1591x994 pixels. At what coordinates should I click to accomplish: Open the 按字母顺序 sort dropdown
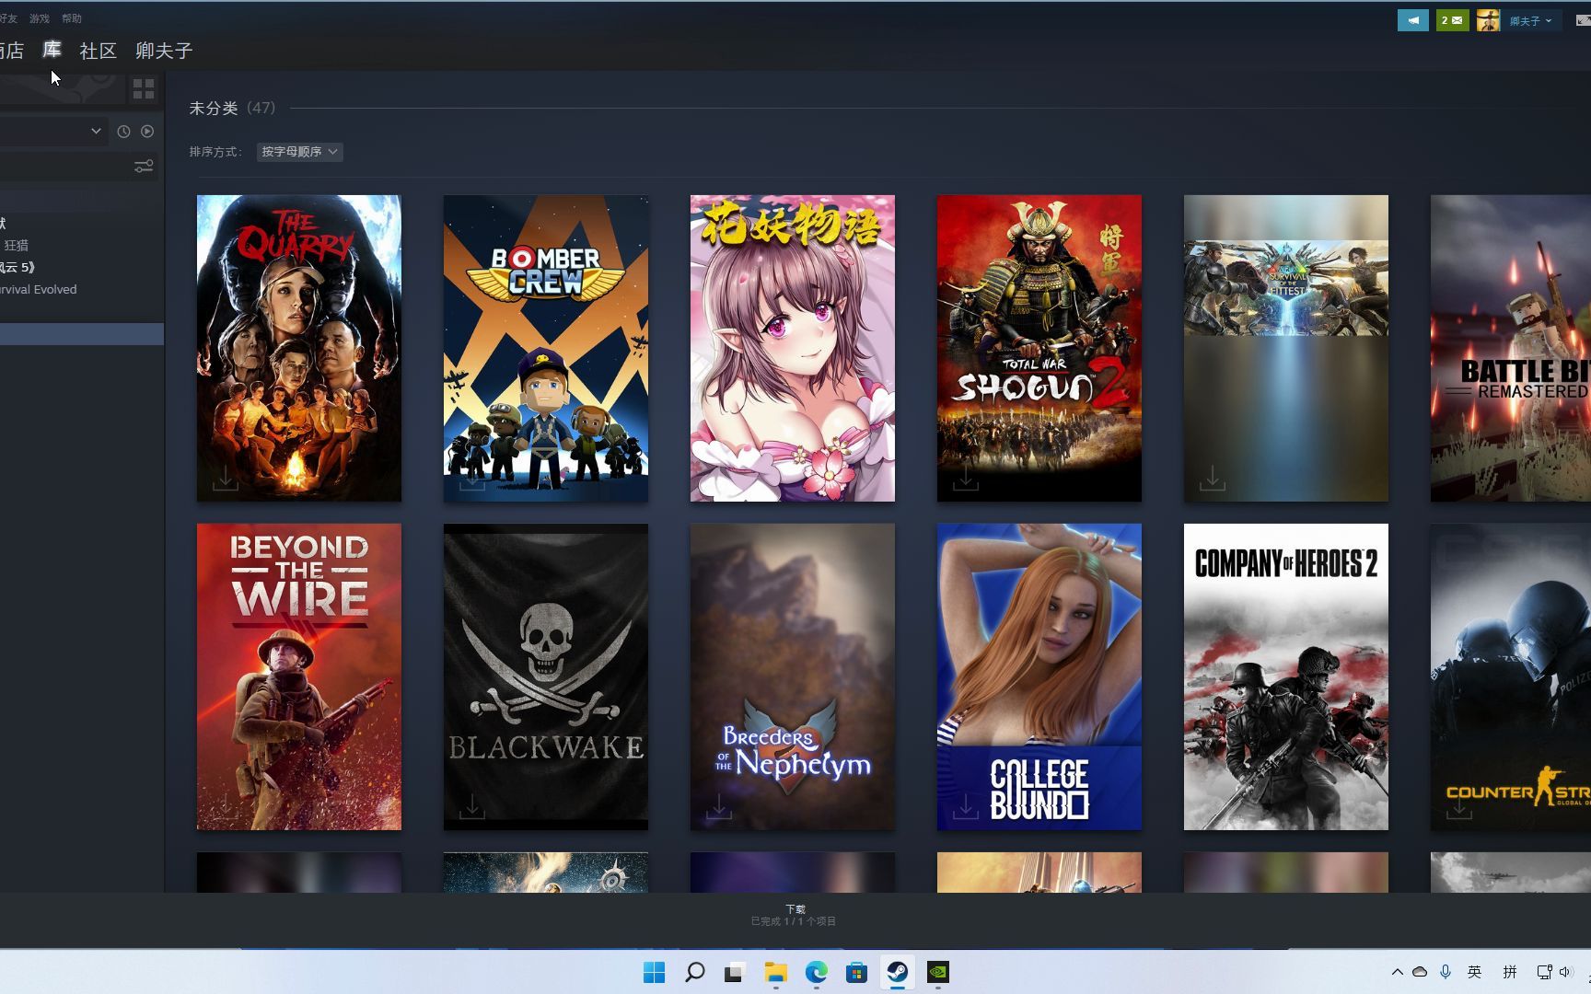[x=299, y=152]
